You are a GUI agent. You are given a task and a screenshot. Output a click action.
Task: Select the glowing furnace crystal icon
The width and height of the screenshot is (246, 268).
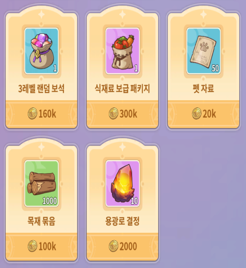(122, 184)
